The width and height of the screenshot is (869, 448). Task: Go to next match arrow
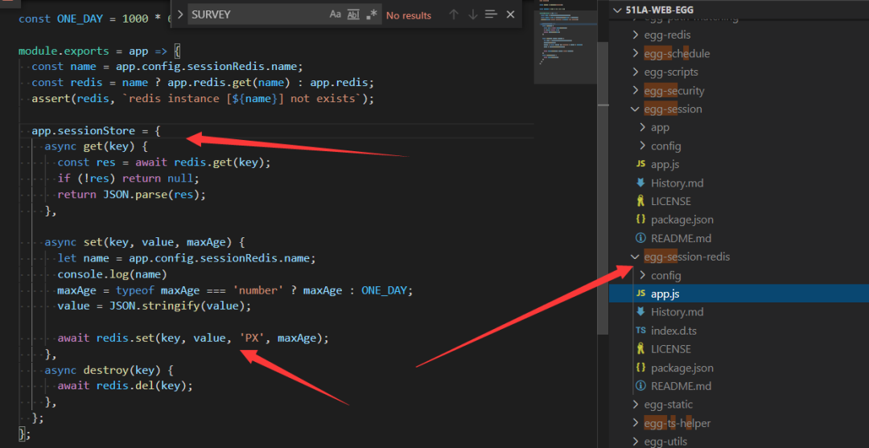pyautogui.click(x=472, y=14)
